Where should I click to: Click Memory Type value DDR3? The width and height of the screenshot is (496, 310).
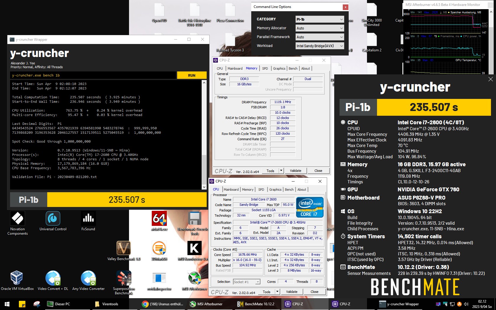[x=244, y=79]
